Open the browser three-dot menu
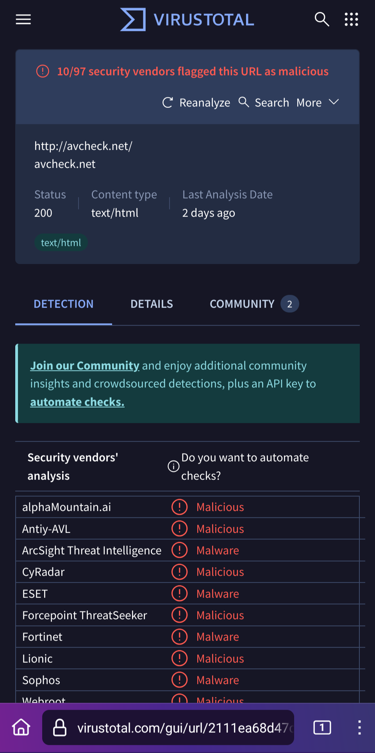The image size is (375, 753). tap(359, 728)
